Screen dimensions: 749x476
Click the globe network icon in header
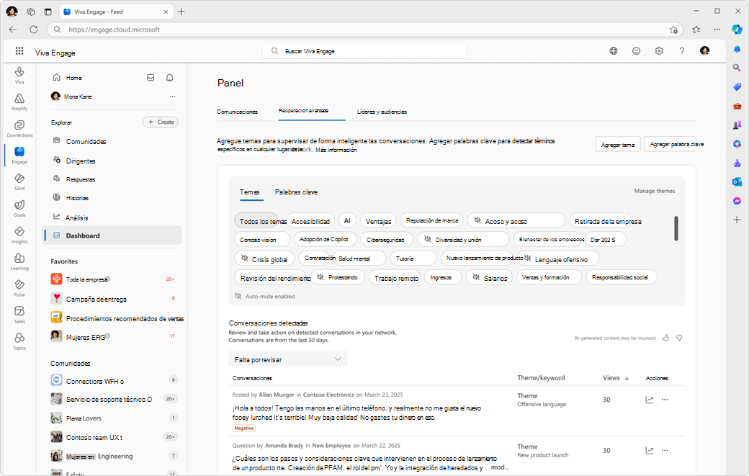point(614,50)
